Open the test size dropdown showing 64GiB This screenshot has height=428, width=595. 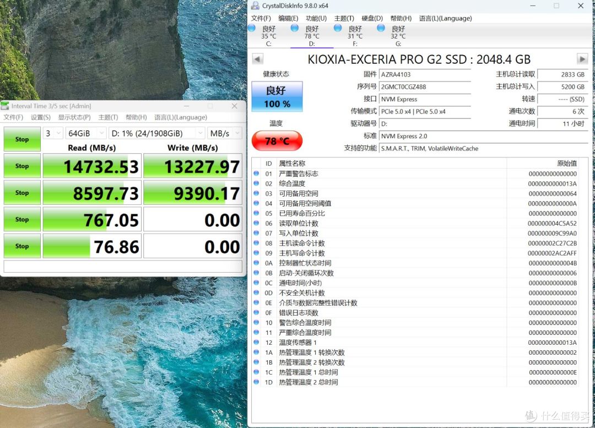85,133
